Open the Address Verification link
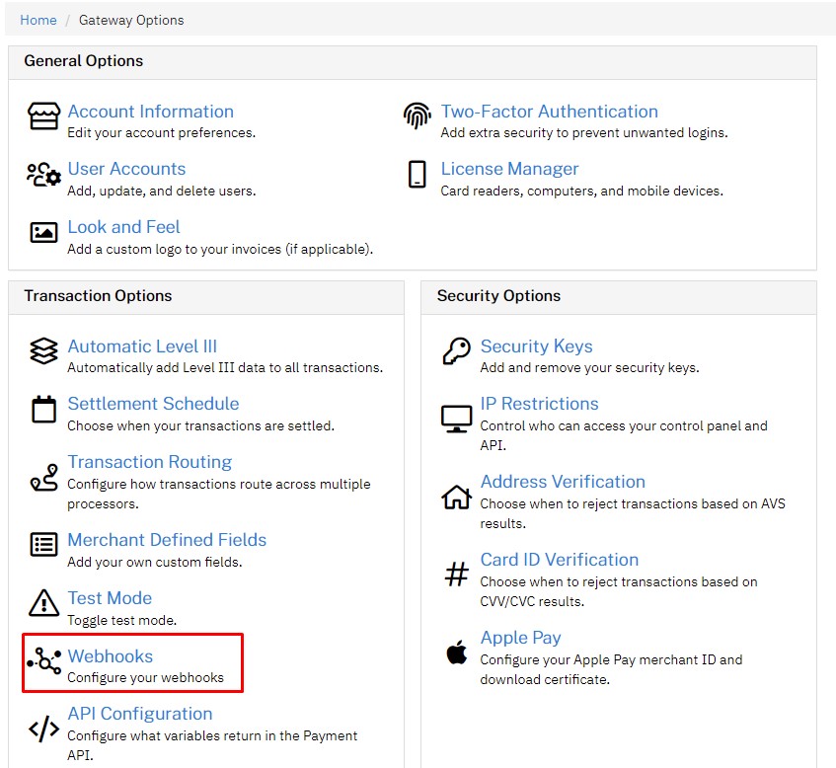The image size is (836, 768). pyautogui.click(x=563, y=482)
